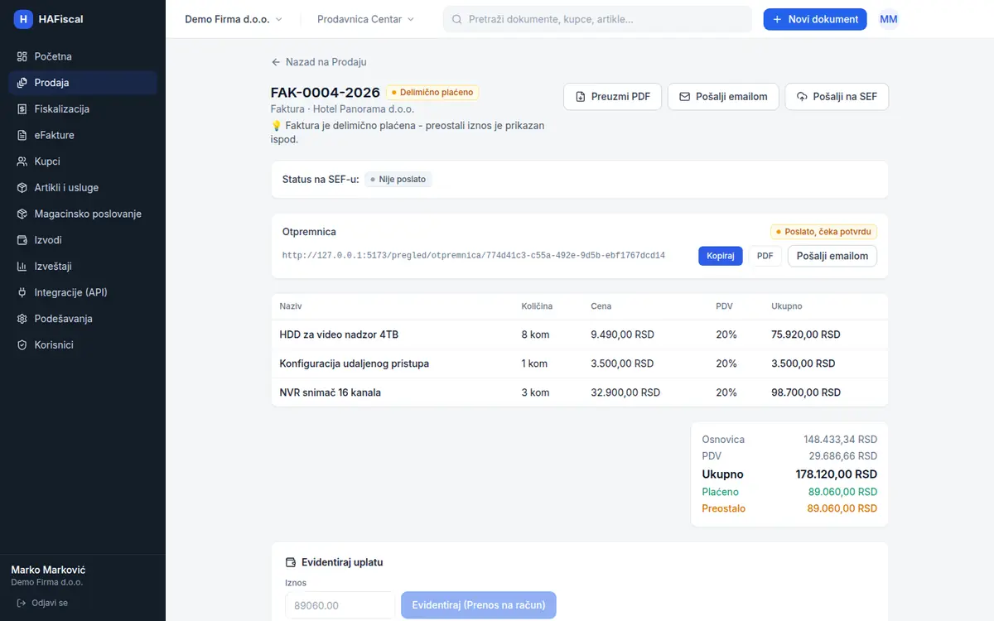Click the HAFiscal logo icon
This screenshot has width=994, height=621.
coord(23,19)
